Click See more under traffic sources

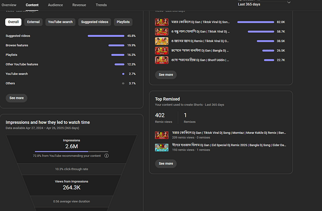(16, 98)
